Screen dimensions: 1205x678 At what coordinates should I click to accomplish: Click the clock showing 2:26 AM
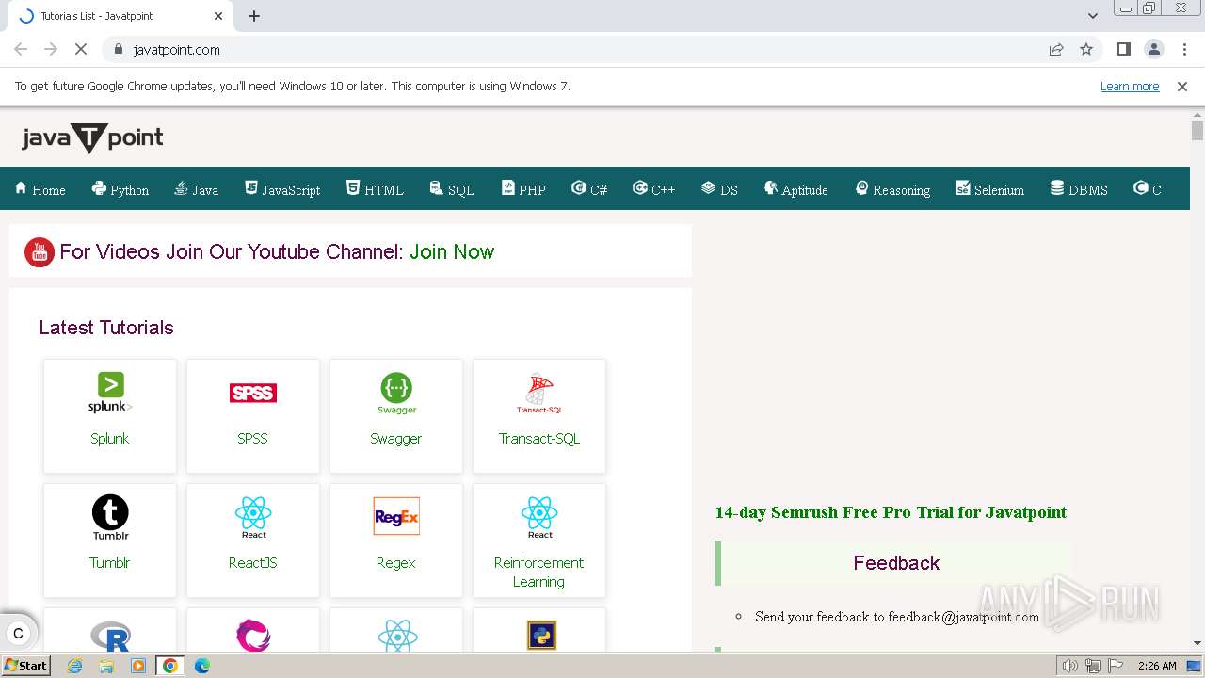click(1157, 666)
